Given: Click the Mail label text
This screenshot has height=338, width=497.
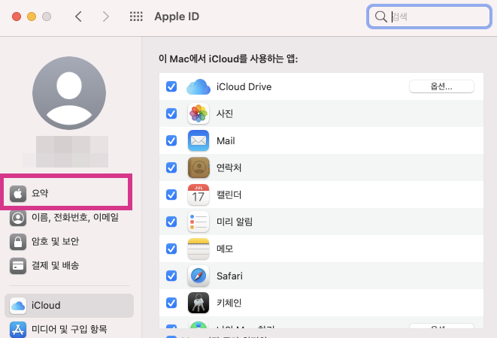Looking at the screenshot, I should click(226, 140).
